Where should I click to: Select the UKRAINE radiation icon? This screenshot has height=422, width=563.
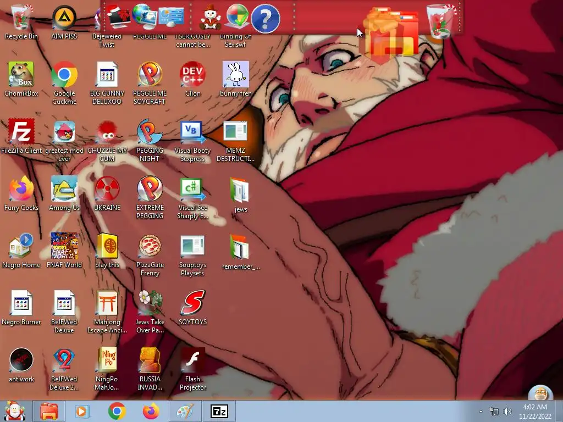click(107, 194)
